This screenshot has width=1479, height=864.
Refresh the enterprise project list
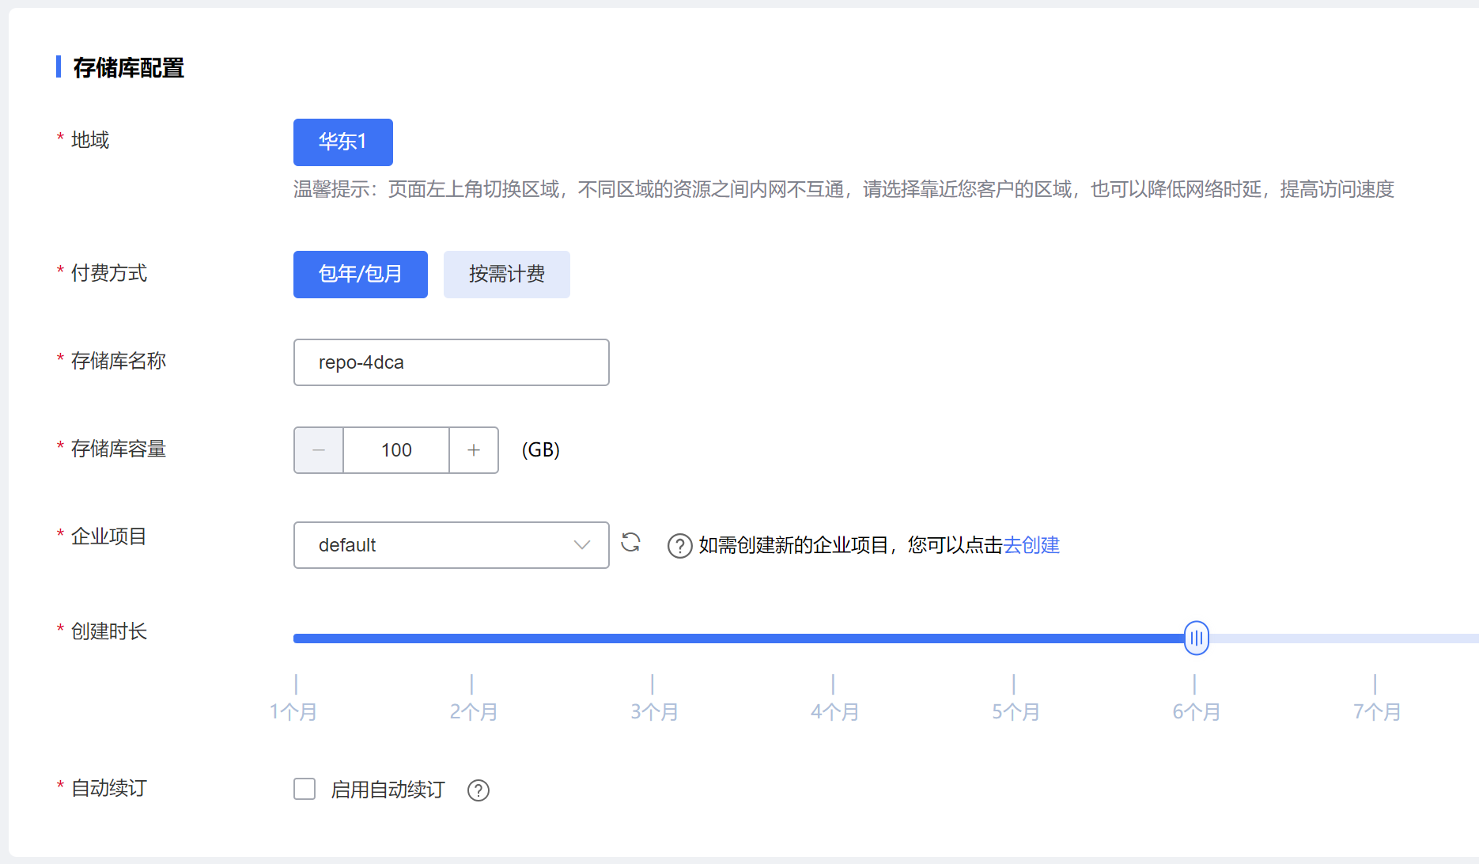(630, 543)
